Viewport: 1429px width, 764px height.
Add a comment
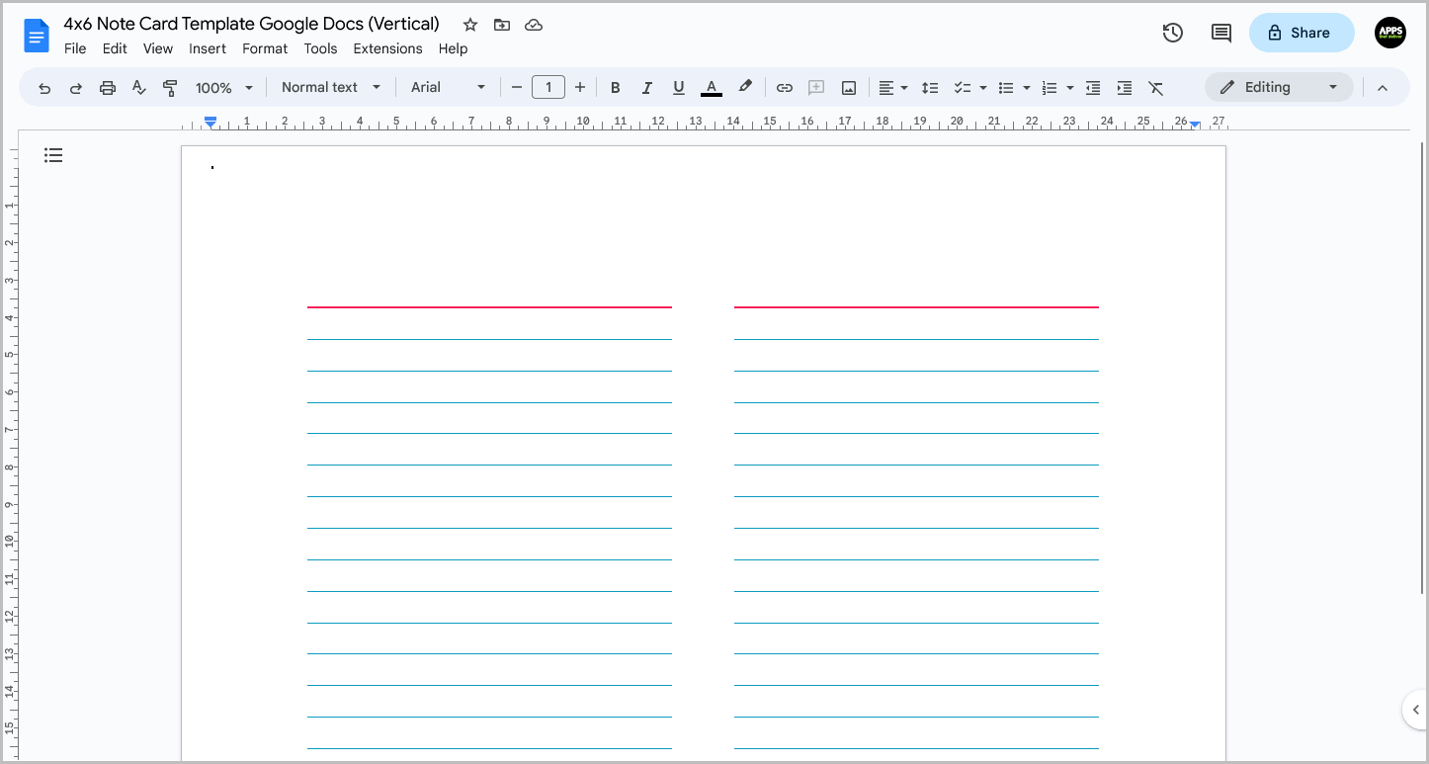[x=816, y=87]
